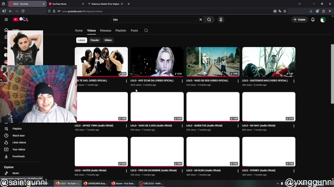This screenshot has height=187, width=334.
Task: Open LOLO - OG KUSH title
Action: [x=204, y=170]
